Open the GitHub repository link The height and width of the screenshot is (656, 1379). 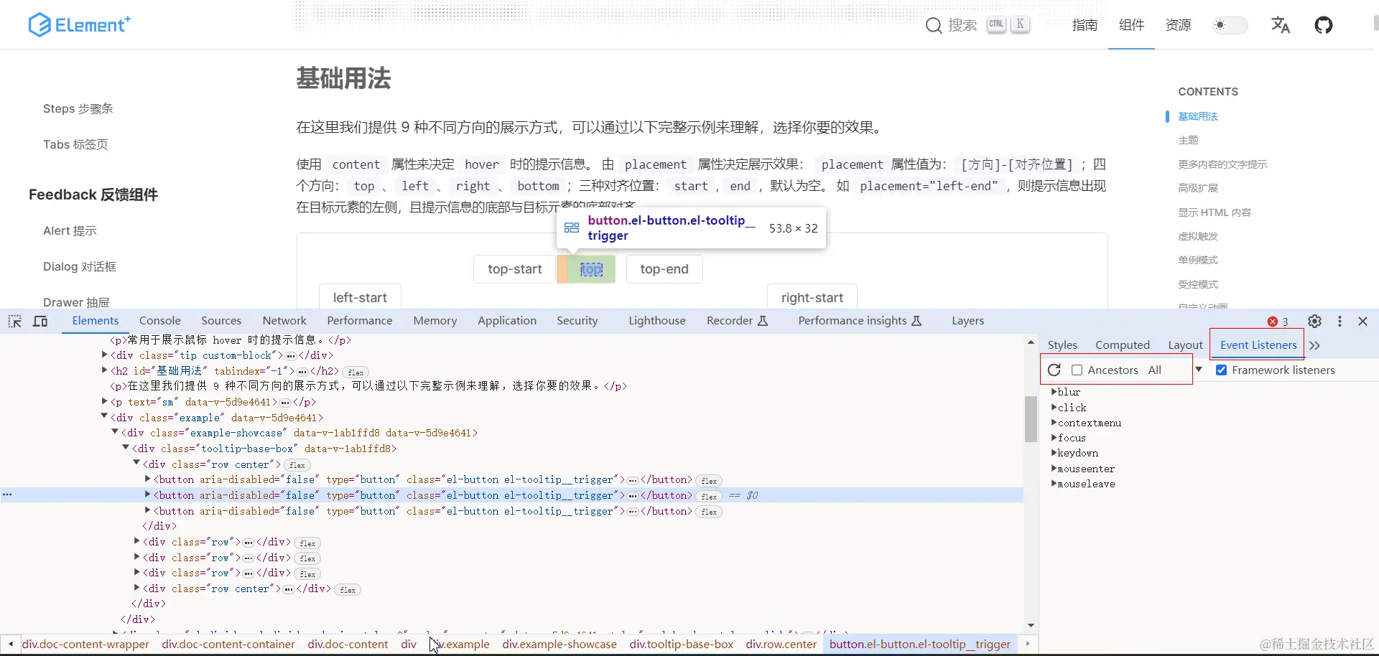tap(1324, 25)
